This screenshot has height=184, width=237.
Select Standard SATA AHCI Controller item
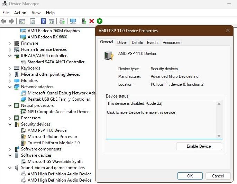(56, 62)
